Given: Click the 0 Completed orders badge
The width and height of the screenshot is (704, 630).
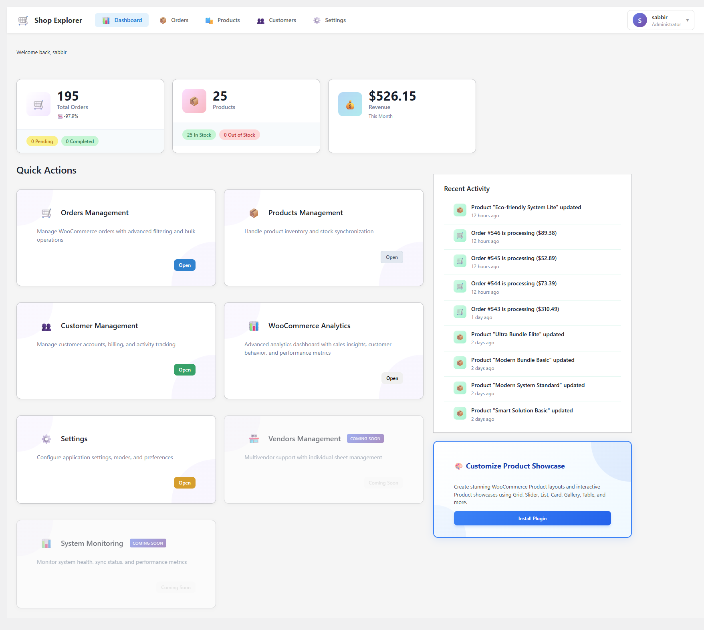Looking at the screenshot, I should 80,141.
